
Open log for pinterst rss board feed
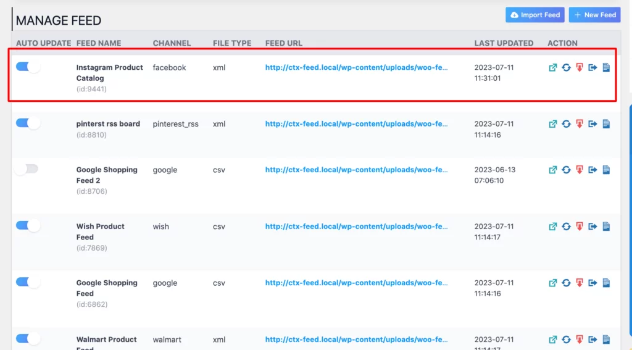click(x=606, y=124)
